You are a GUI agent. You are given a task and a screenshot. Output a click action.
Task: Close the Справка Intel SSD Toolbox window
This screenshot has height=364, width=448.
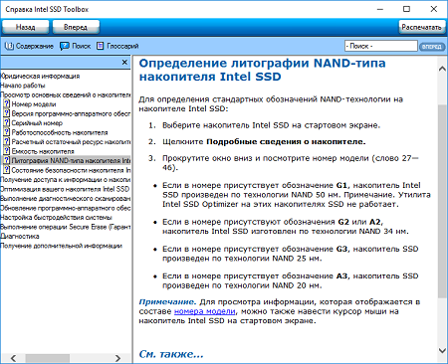(x=434, y=9)
